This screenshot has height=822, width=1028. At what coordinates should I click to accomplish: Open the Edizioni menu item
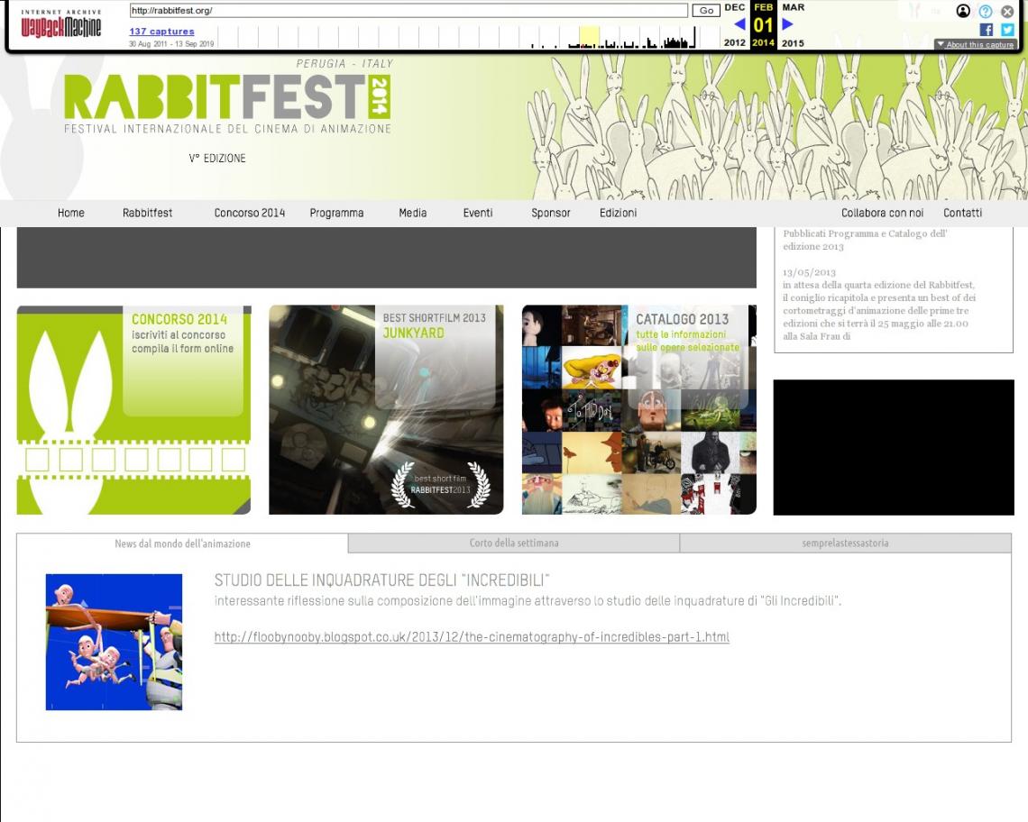point(619,213)
